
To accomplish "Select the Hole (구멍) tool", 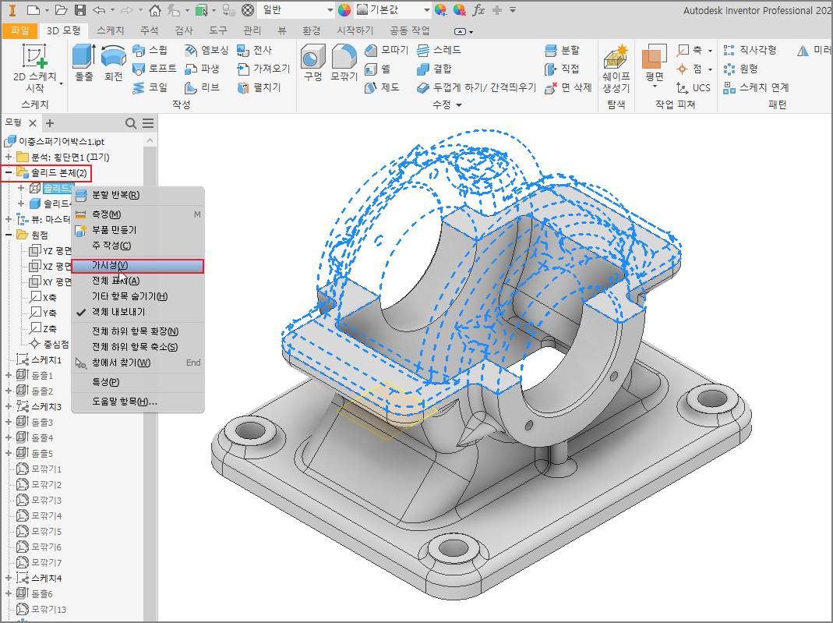I will (313, 62).
